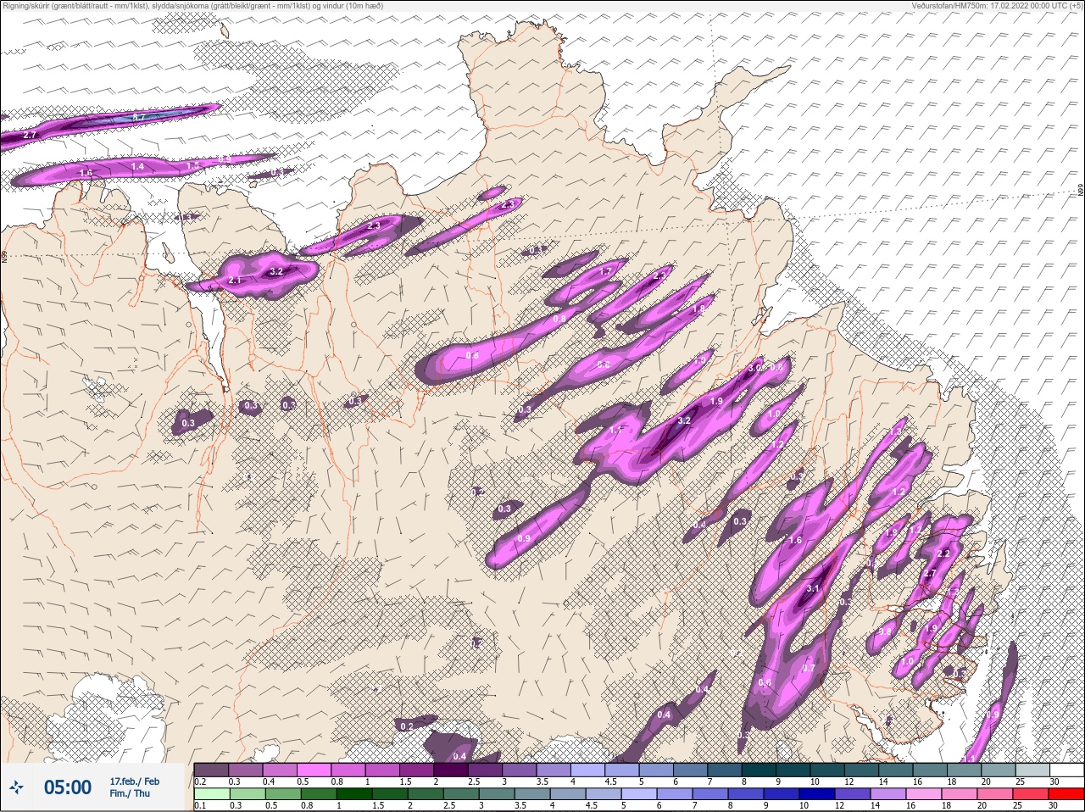This screenshot has width=1085, height=812.
Task: Pick the upper legend white swatch labelled 30
Action: click(x=1066, y=770)
